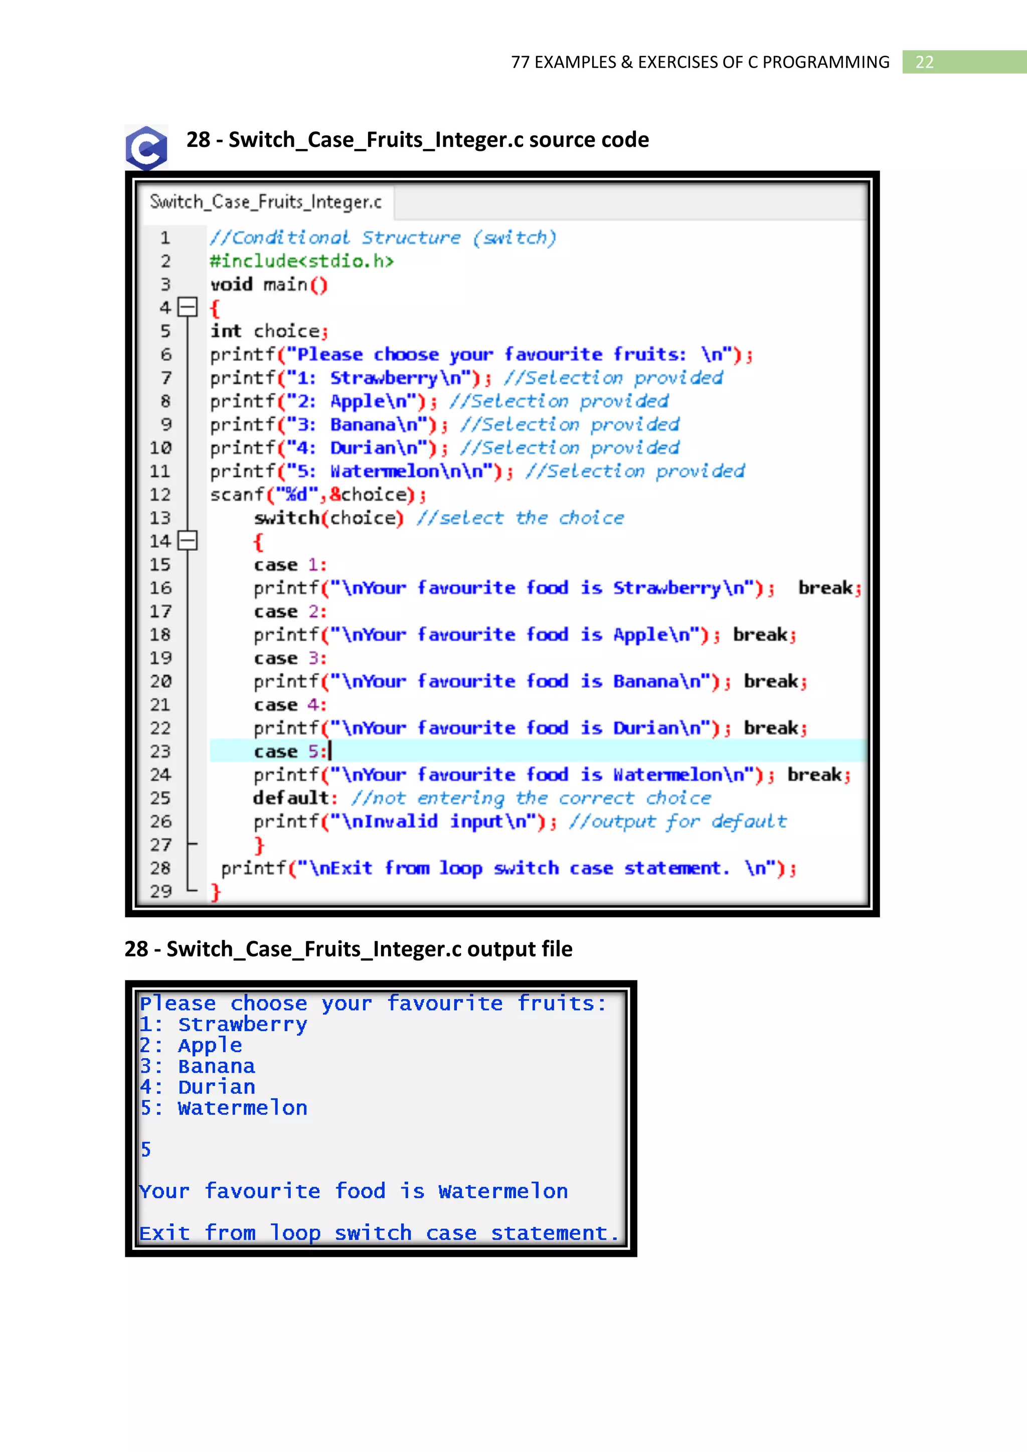This screenshot has width=1027, height=1452.
Task: Click the favourite food is Banana printf
Action: [x=492, y=682]
